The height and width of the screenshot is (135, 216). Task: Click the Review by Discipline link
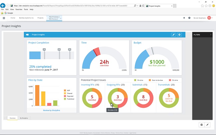[52, 110]
